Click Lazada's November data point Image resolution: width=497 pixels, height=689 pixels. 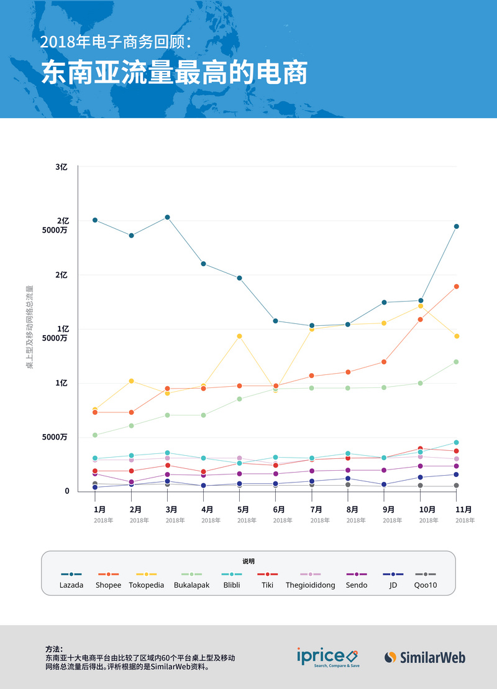pyautogui.click(x=456, y=226)
